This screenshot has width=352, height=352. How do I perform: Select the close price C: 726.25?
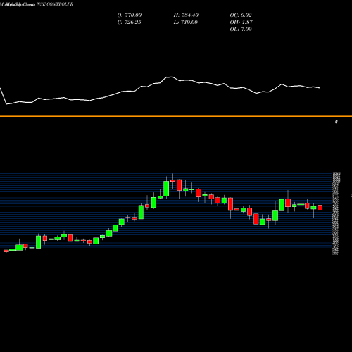(x=129, y=23)
